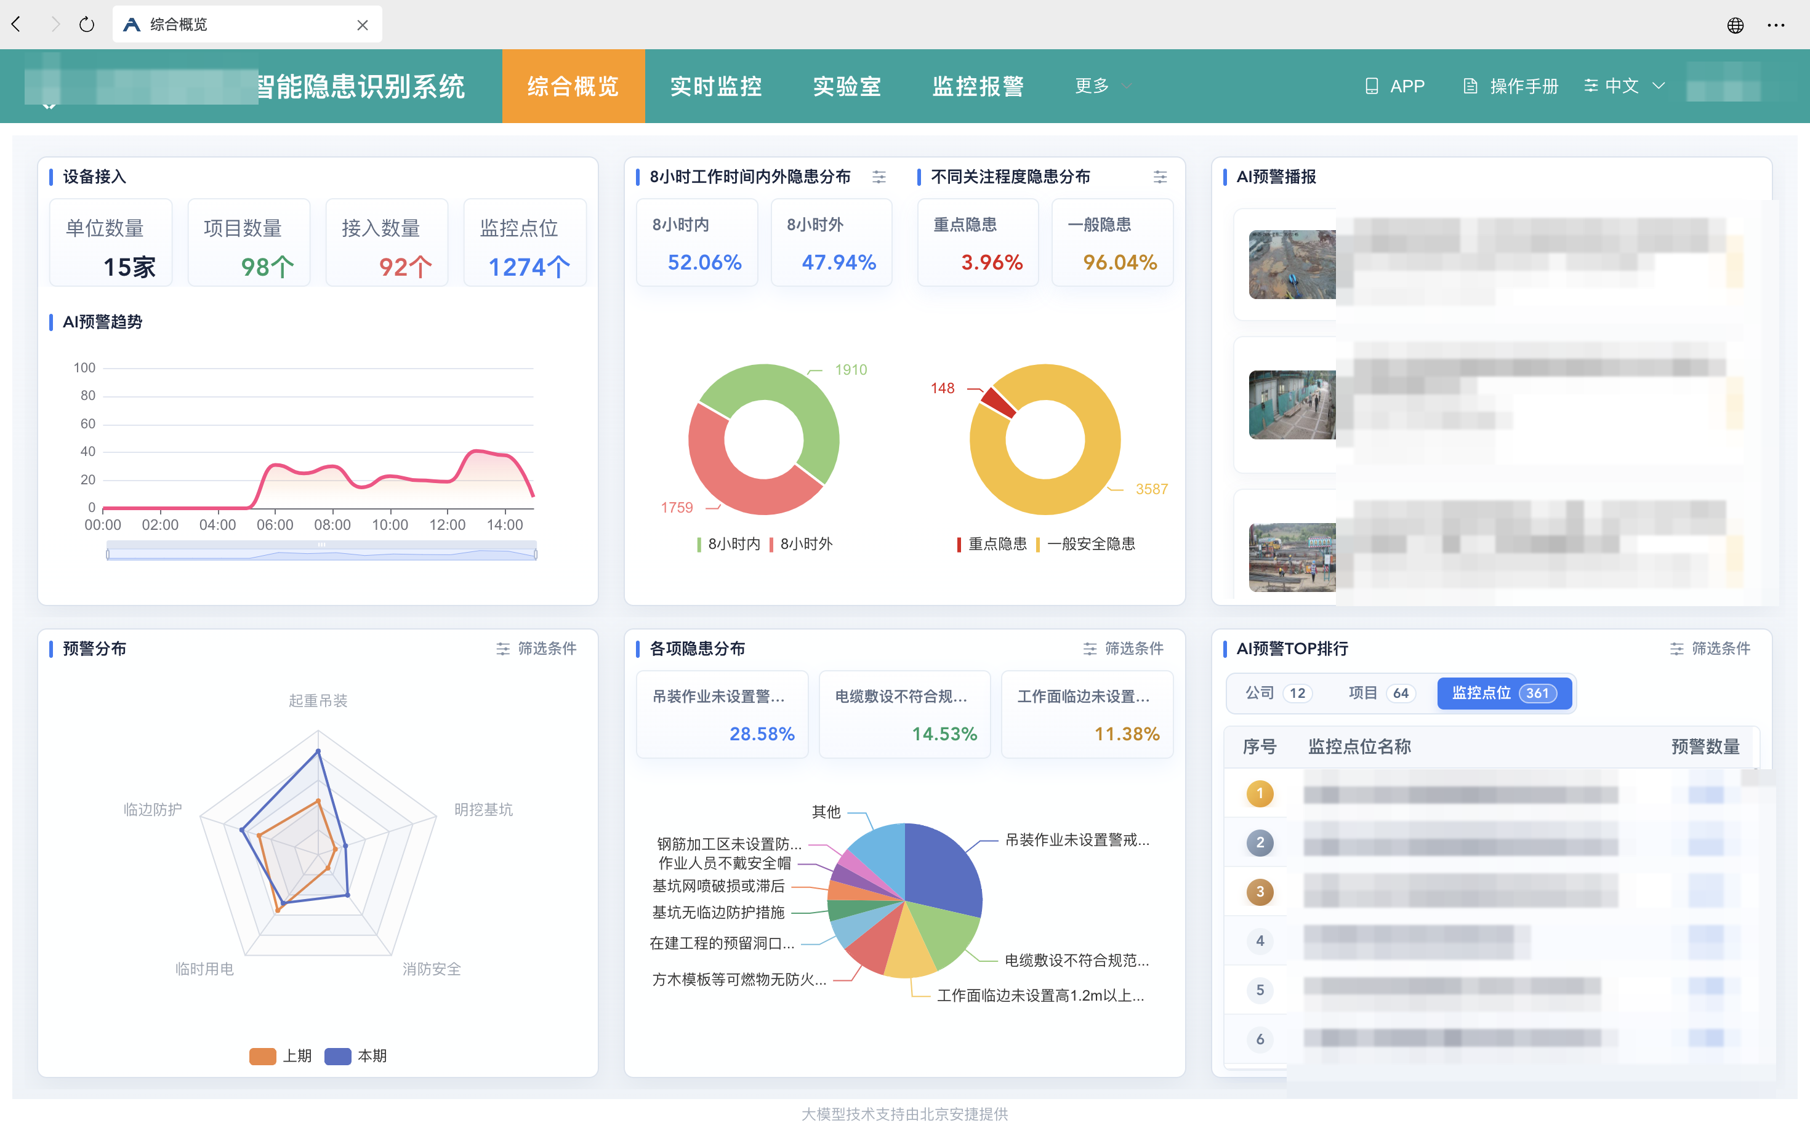The height and width of the screenshot is (1136, 1810).
Task: Go back with the browser back arrow
Action: point(17,24)
